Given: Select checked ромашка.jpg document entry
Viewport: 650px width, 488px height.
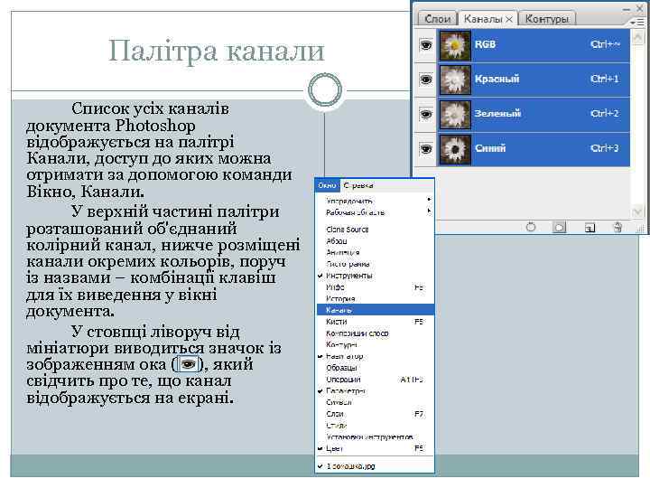Looking at the screenshot, I should tap(375, 466).
